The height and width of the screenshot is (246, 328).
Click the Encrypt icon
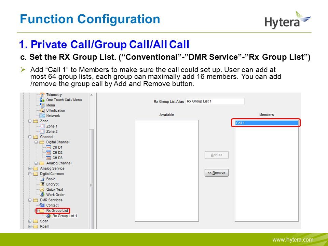click(x=42, y=184)
